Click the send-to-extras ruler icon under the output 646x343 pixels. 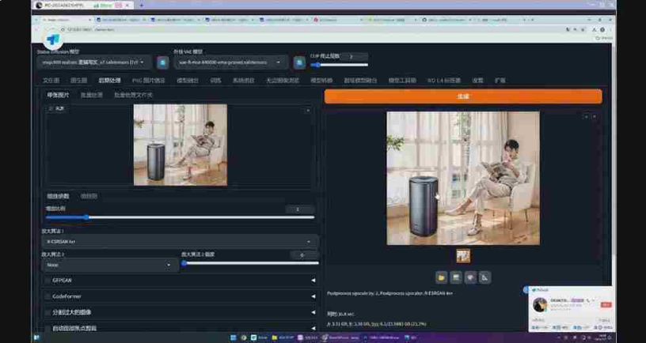point(484,277)
